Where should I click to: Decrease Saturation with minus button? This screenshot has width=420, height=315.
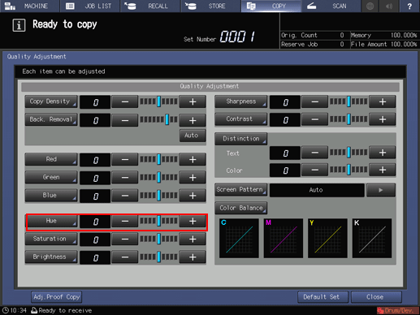[x=125, y=239]
